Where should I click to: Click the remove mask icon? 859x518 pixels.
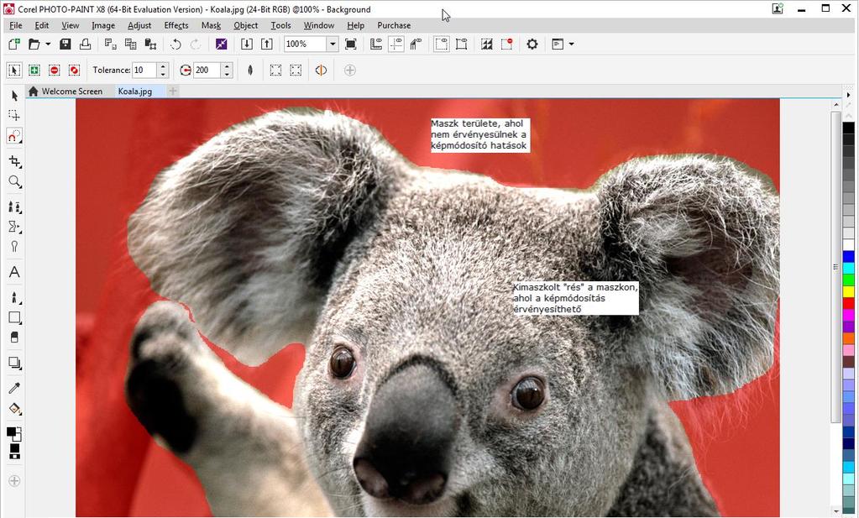(x=506, y=44)
